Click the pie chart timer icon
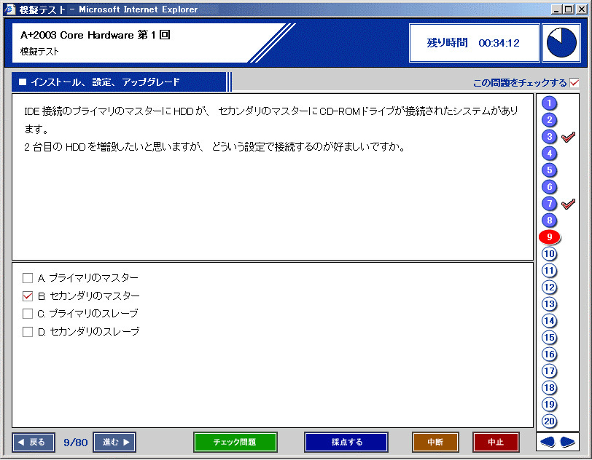The image size is (592, 460). 561,43
